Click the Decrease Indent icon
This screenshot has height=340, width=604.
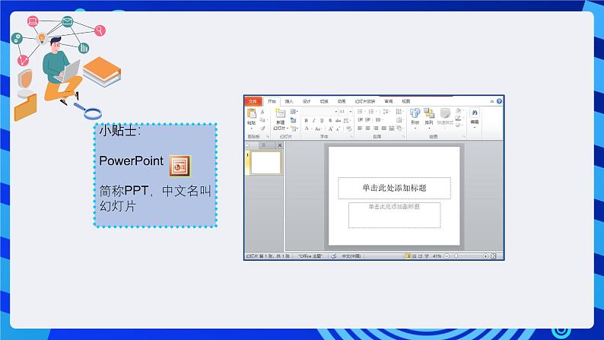coord(360,120)
